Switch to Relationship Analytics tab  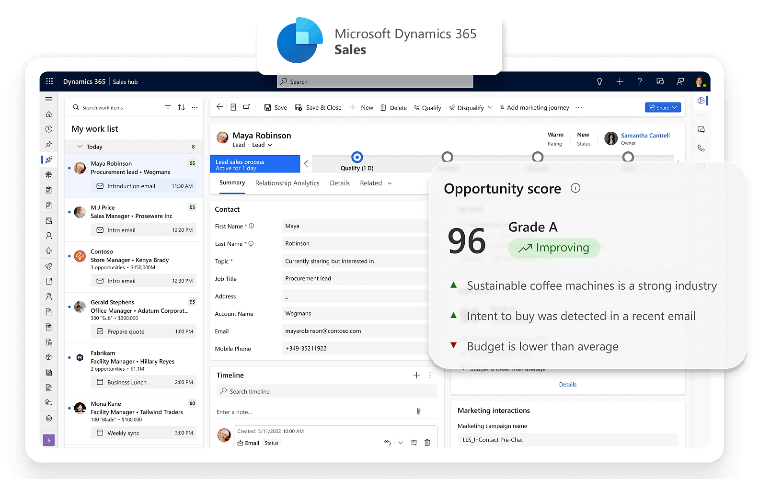[287, 183]
